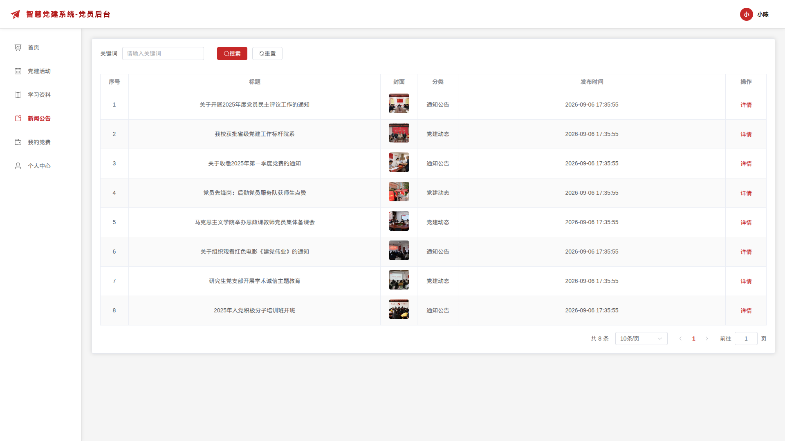Click title 关于组织观看红色电影《建党伟业》的通知
Viewport: 785px width, 441px height.
click(255, 252)
